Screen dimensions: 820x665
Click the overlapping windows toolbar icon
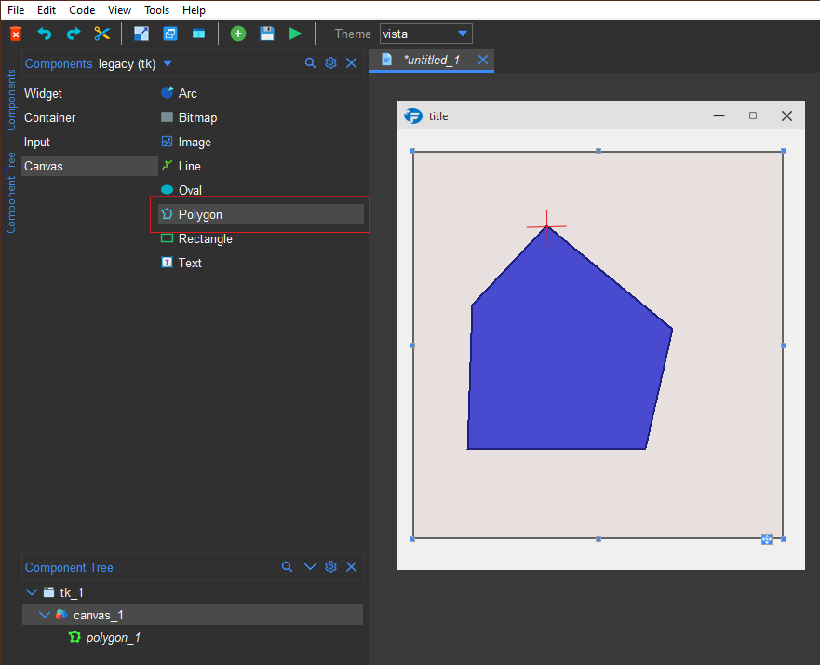(170, 34)
